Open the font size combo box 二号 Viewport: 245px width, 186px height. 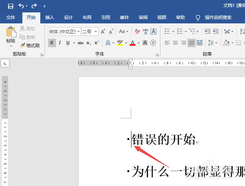pos(90,32)
